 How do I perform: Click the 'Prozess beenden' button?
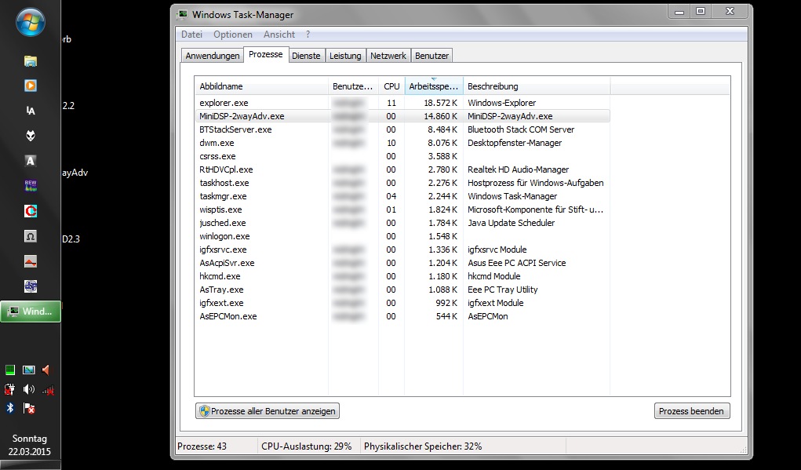click(x=692, y=411)
